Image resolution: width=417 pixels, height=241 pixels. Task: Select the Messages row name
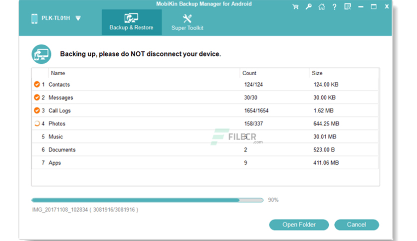click(x=61, y=98)
